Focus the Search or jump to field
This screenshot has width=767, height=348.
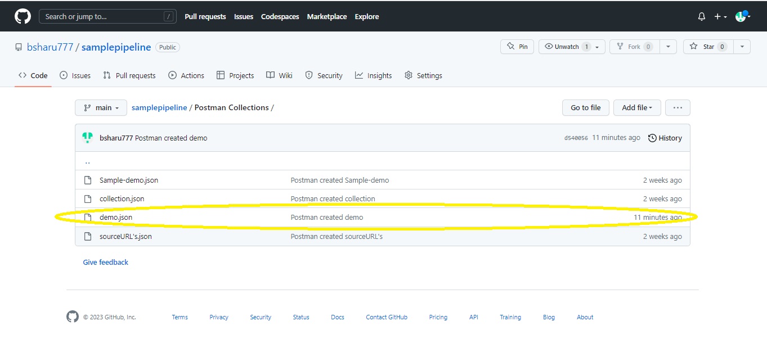[107, 16]
